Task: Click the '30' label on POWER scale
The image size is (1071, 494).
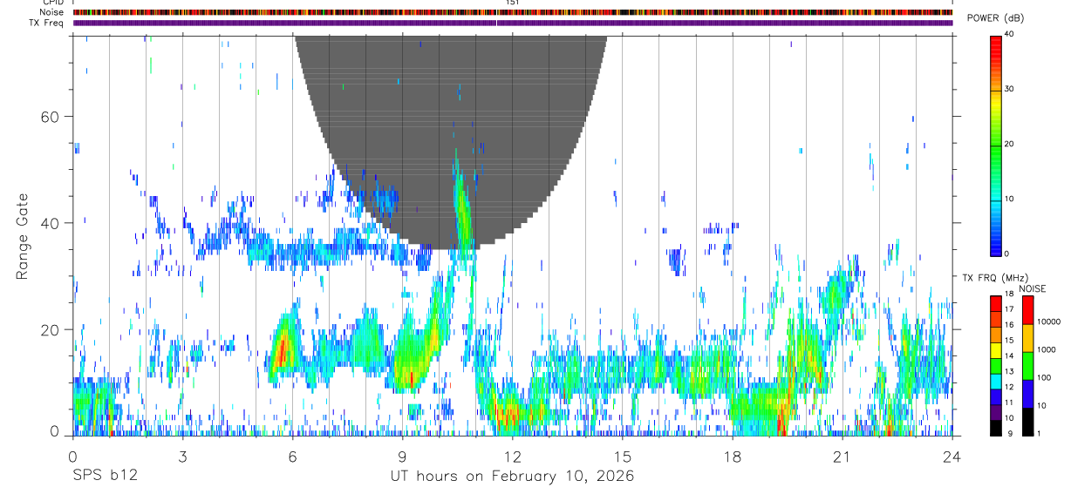Action: 1007,90
